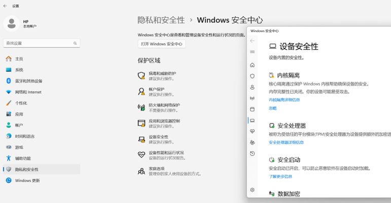Image resolution: width=391 pixels, height=203 pixels.
Task: Open 蓝牙和其他设备 in Settings sidebar
Action: 42,81
